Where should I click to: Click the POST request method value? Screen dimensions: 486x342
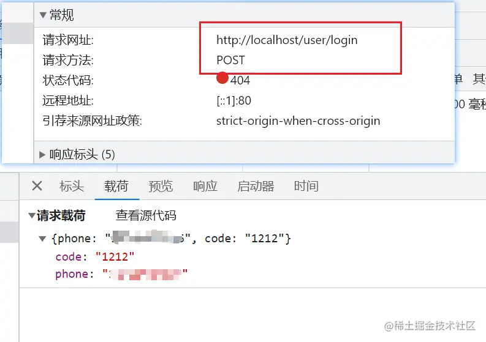coord(230,60)
